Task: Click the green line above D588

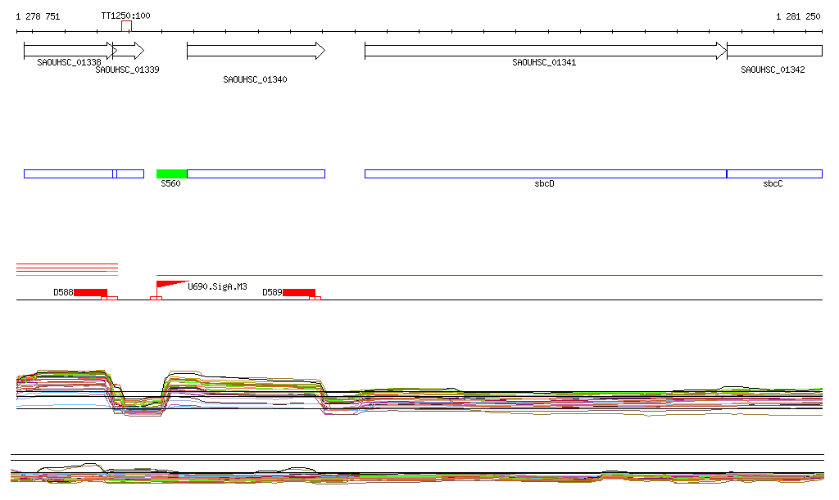Action: 67,275
